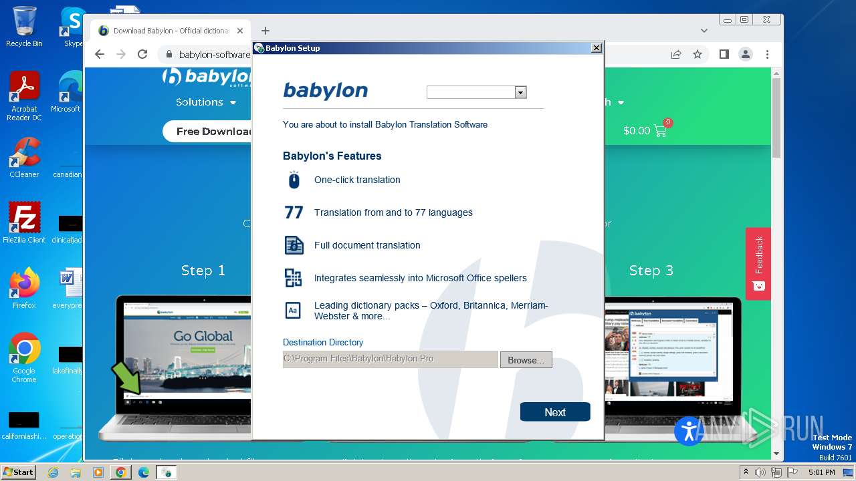
Task: Click the One-click translation mouse icon
Action: [294, 180]
